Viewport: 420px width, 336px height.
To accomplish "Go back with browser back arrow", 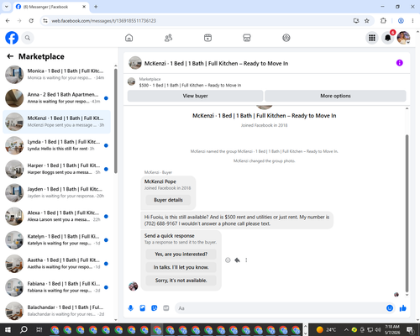I will tap(8, 21).
